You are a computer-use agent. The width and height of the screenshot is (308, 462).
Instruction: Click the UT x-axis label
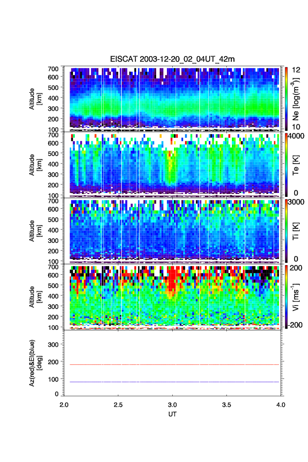(173, 414)
